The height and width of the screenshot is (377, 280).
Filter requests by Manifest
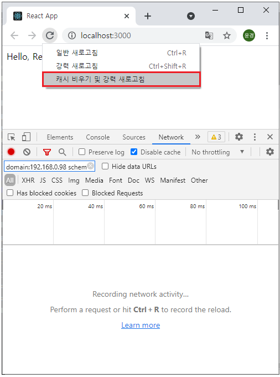click(173, 180)
